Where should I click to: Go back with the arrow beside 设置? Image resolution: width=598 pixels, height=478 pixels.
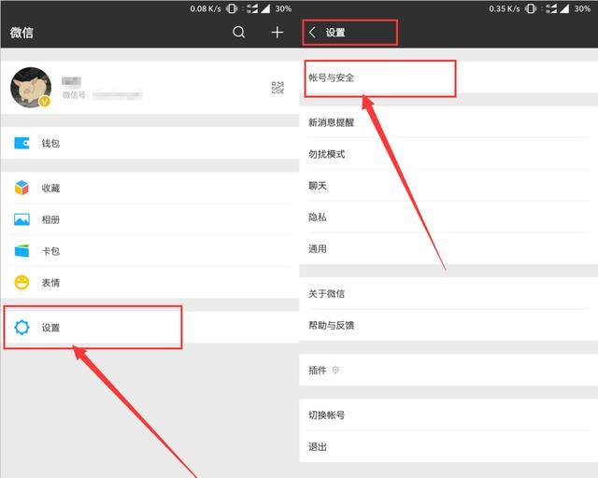click(312, 33)
